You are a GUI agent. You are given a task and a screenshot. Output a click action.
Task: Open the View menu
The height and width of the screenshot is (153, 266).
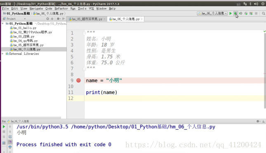(24, 9)
